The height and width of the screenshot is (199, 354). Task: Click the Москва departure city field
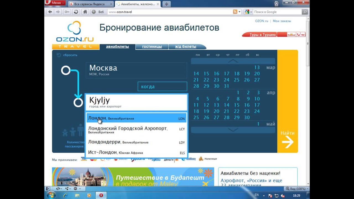click(136, 70)
